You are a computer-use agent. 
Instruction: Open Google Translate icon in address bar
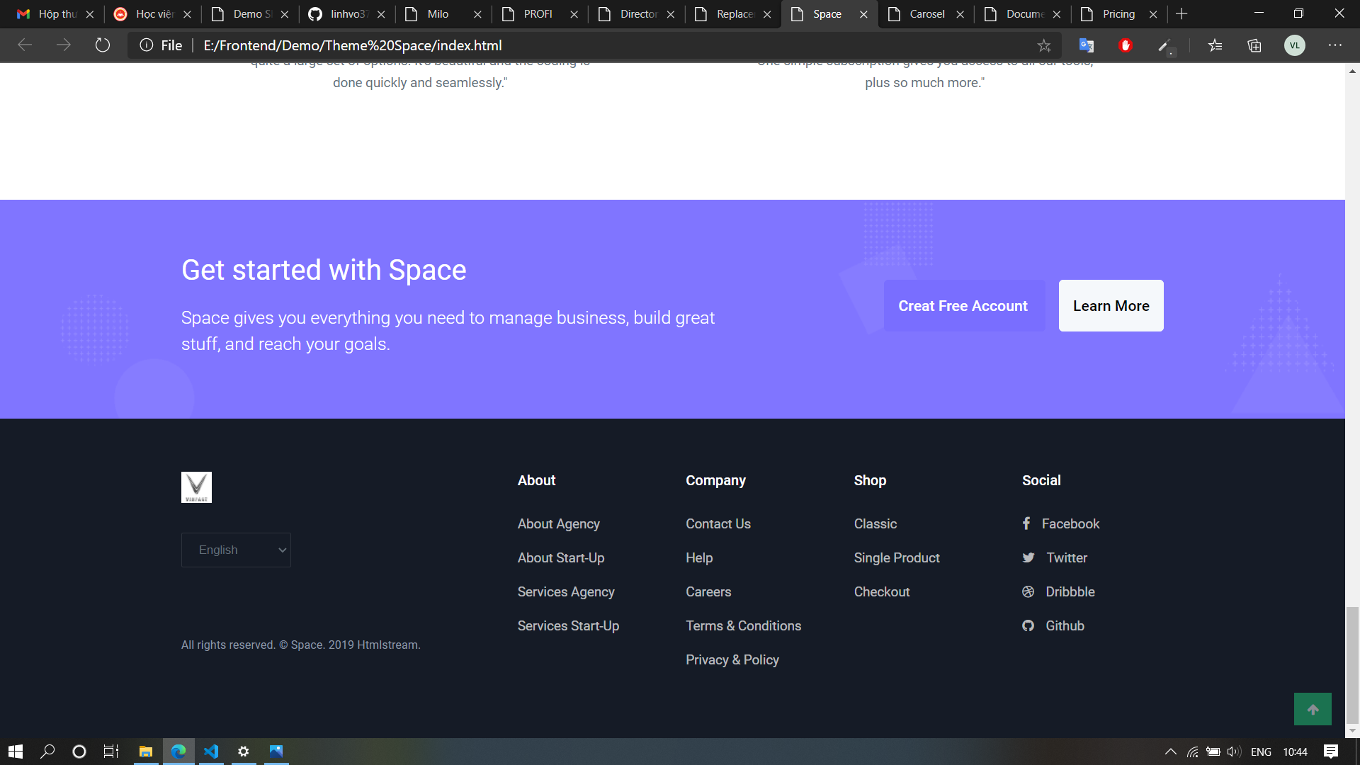(1085, 45)
